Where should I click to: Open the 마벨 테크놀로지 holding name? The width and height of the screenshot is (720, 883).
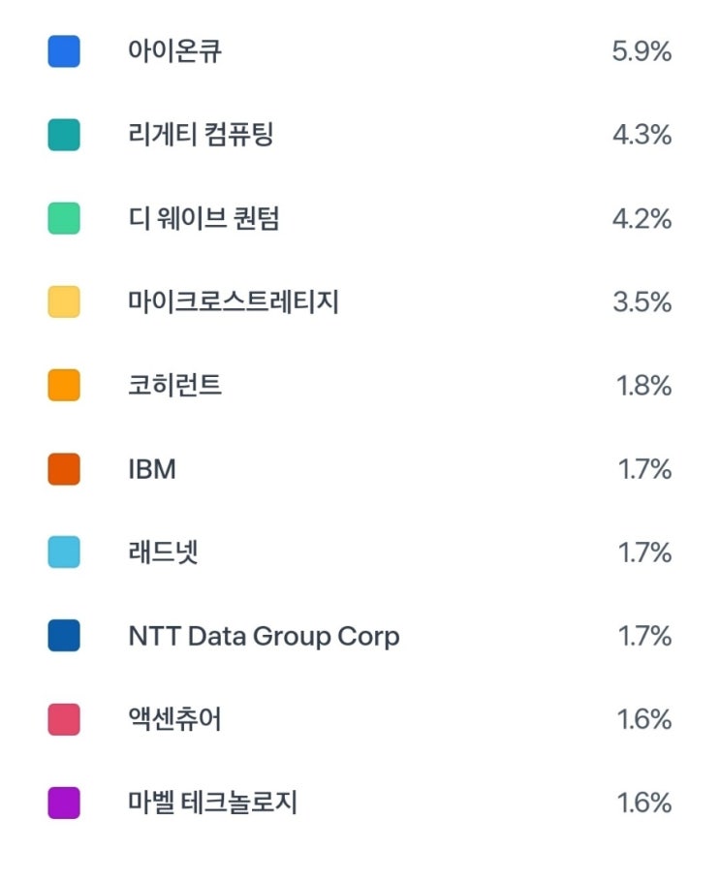212,803
